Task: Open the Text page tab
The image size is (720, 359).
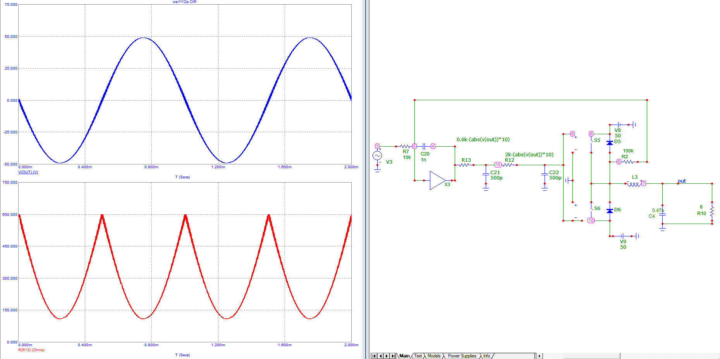Action: pyautogui.click(x=418, y=356)
